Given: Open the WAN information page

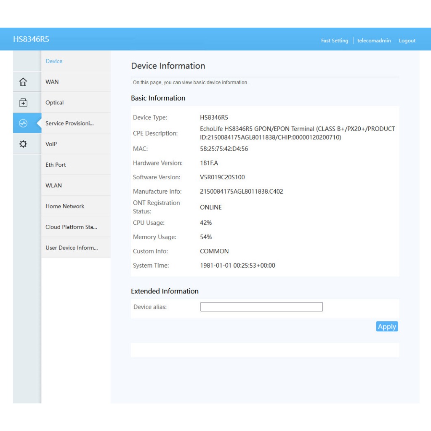Looking at the screenshot, I should point(52,82).
